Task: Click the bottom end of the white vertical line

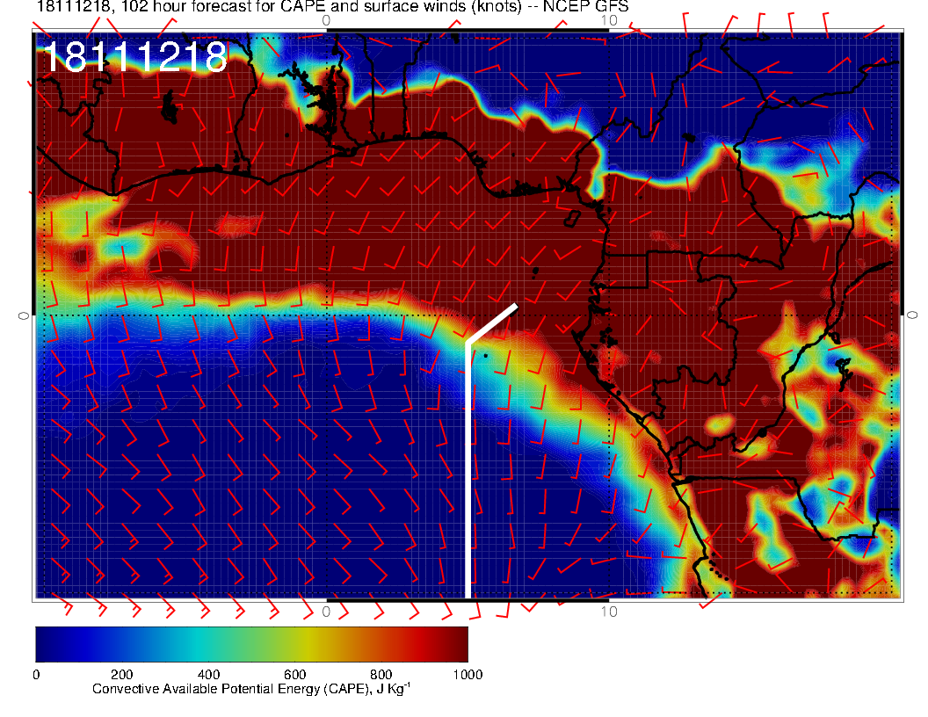Action: point(468,595)
